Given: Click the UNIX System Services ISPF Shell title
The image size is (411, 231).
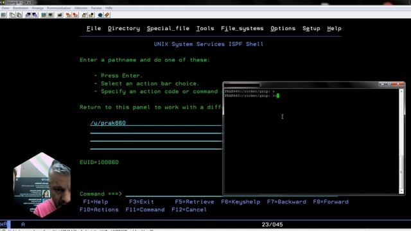Looking at the screenshot, I should 209,44.
